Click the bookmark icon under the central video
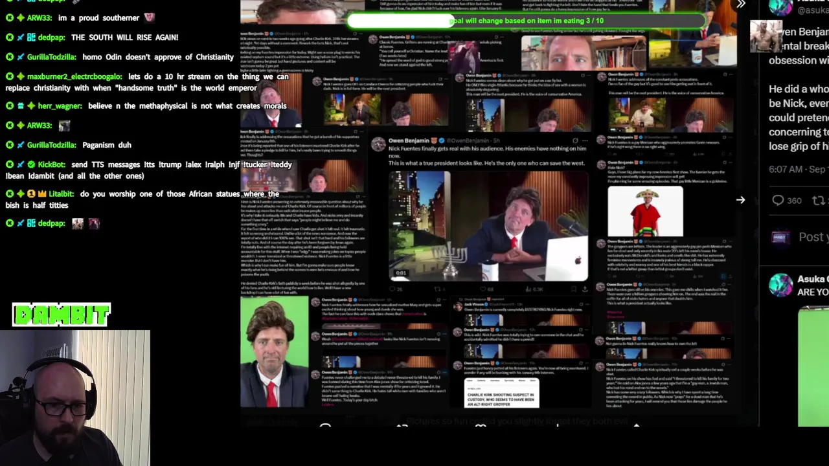The height and width of the screenshot is (466, 829). (573, 289)
